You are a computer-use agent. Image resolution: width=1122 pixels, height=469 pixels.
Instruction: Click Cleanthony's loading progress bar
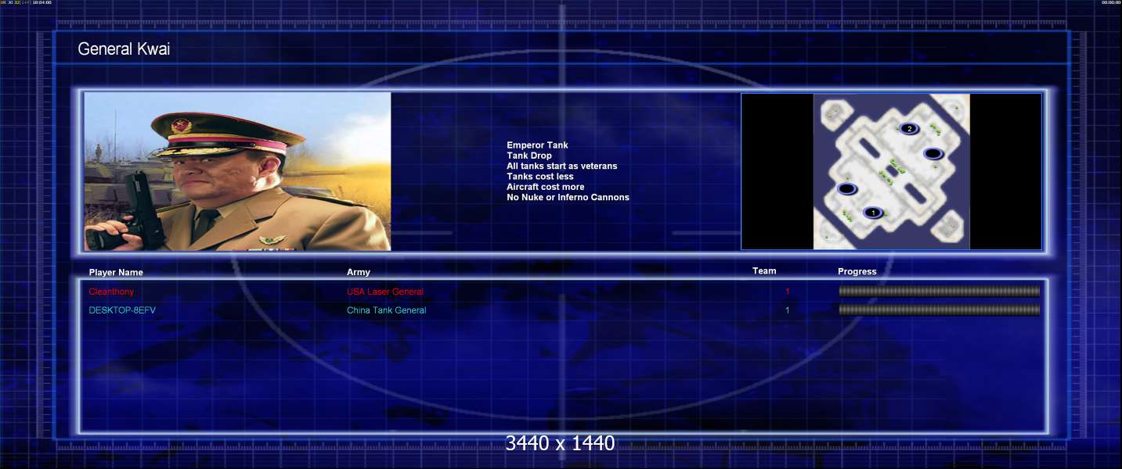940,291
